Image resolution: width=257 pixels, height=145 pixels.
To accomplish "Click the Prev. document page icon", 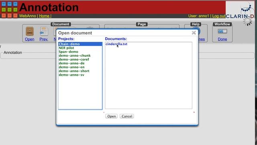I will coord(44,31).
